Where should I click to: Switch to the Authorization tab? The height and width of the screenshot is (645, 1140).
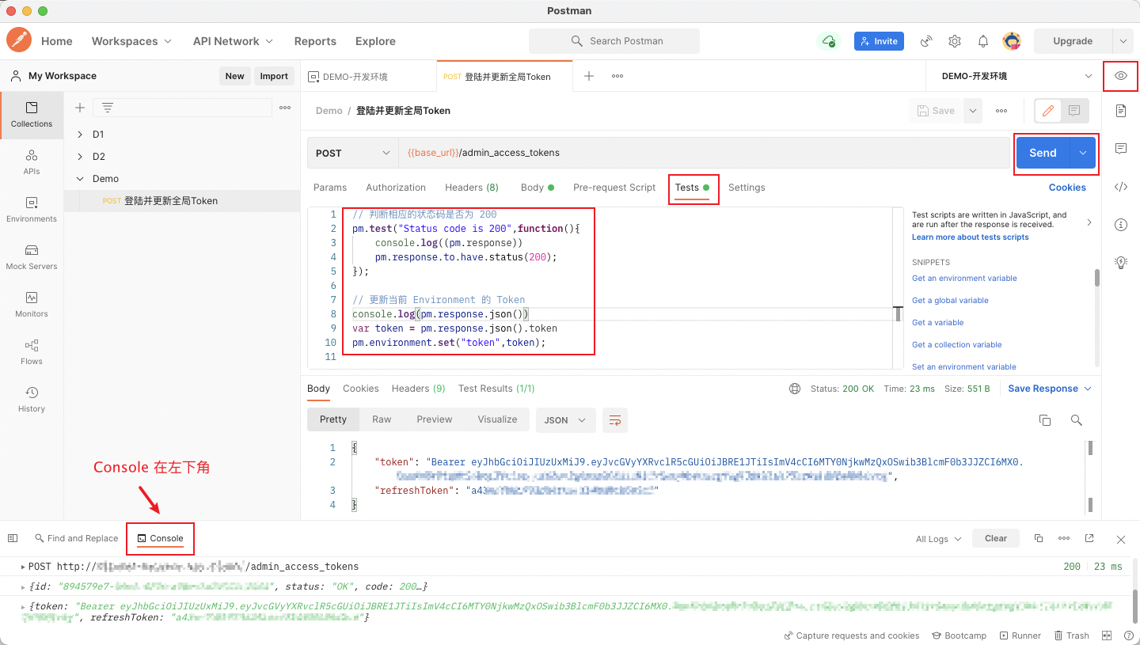pyautogui.click(x=396, y=188)
